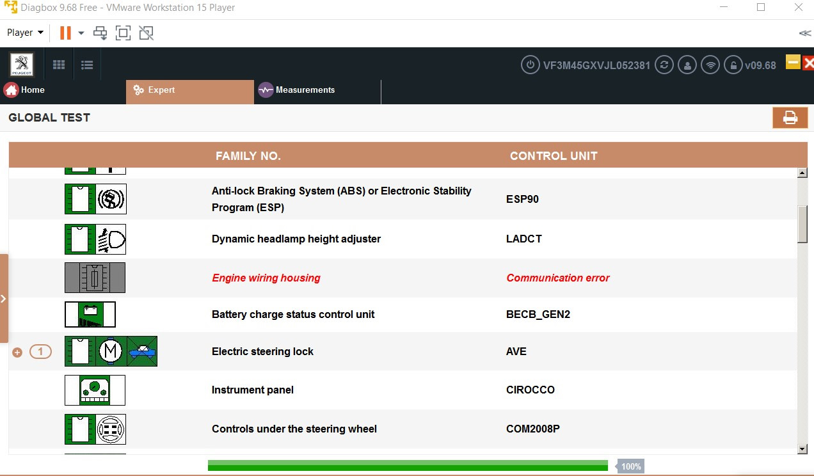The width and height of the screenshot is (814, 476).
Task: Expand the Electric steering lock row
Action: (17, 352)
